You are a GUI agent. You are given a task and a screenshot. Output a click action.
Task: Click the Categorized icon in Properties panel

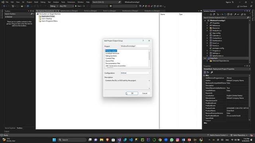(x=205, y=72)
